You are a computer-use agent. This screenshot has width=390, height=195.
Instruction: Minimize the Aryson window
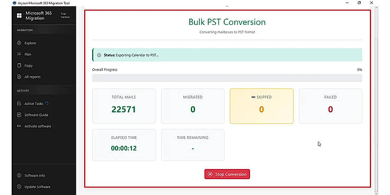click(347, 3)
